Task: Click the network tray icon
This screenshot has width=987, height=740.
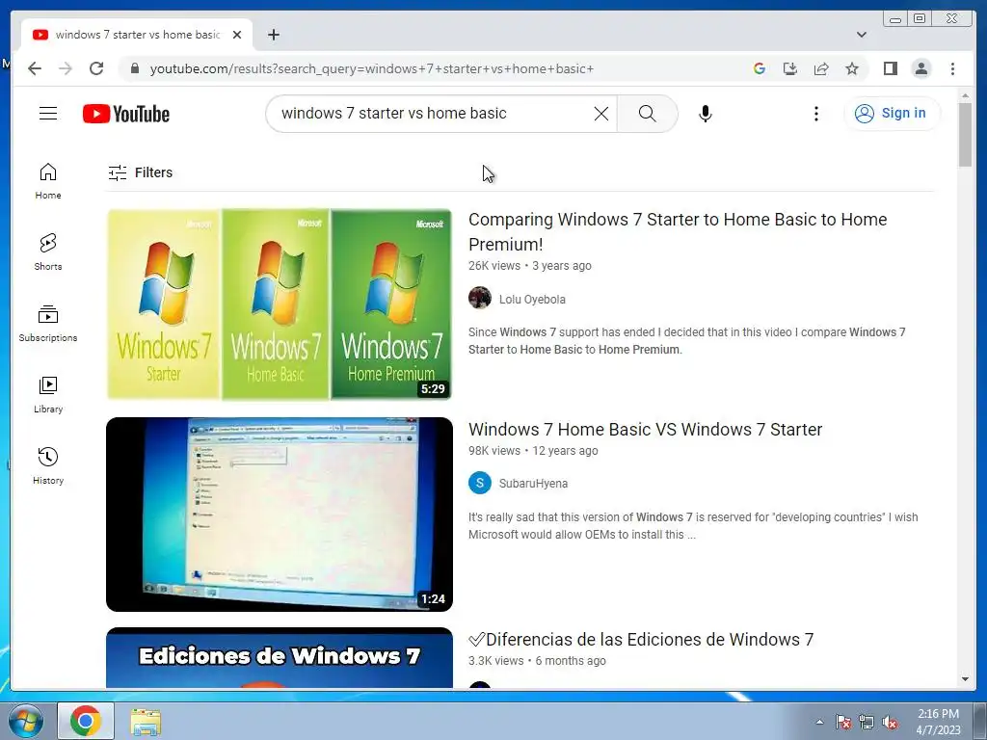Action: 867,722
